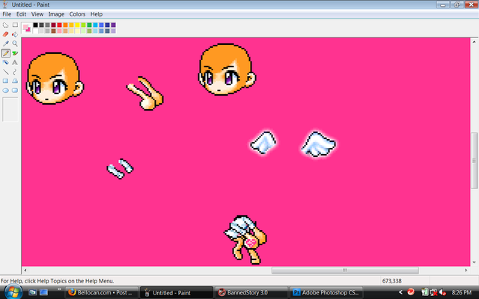Activate the Pick Color eyedropper tool
The width and height of the screenshot is (479, 299).
point(5,43)
